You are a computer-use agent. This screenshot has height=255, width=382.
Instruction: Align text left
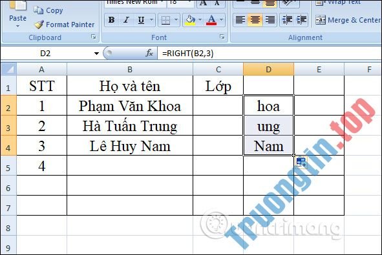(240, 20)
